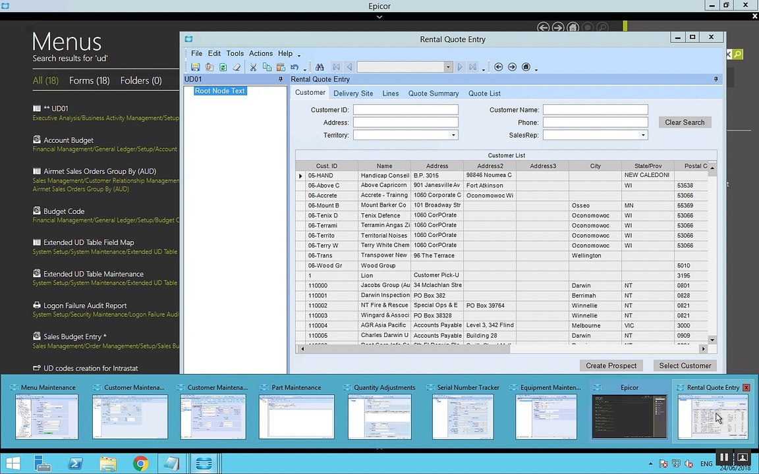This screenshot has width=759, height=474.
Task: Show hidden tray icons arrow
Action: coord(650,464)
